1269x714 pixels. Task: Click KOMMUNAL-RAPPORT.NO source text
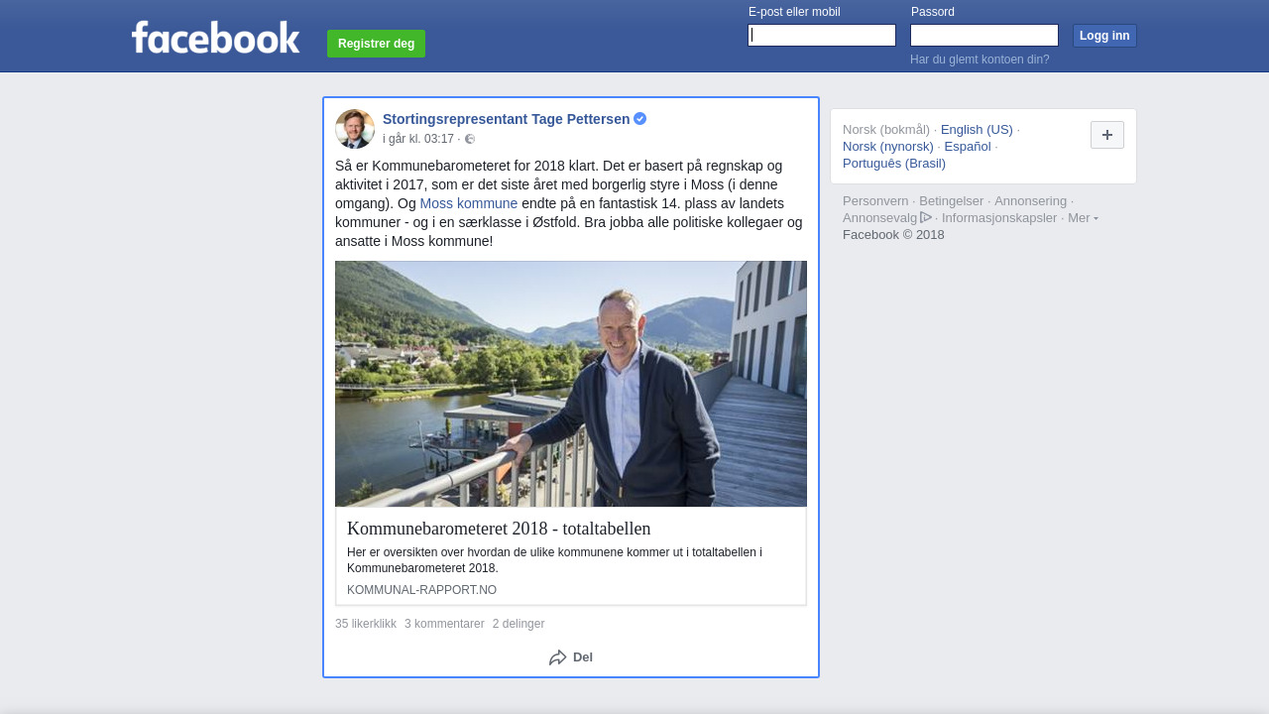coord(421,590)
